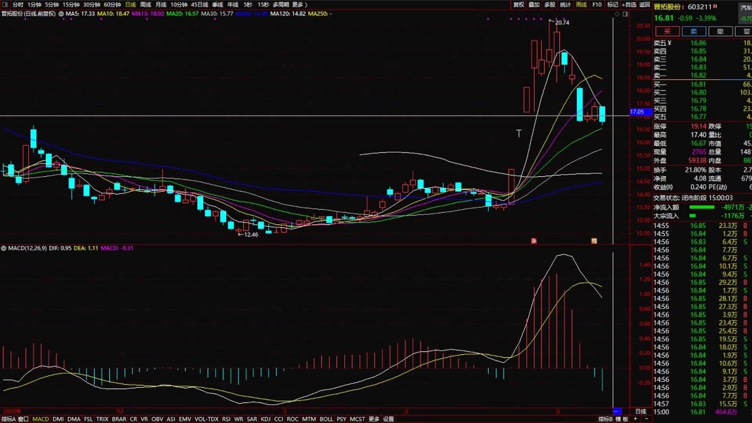Screen dimensions: 752x423
Task: Select the 10分钟 period
Action: coord(179,5)
